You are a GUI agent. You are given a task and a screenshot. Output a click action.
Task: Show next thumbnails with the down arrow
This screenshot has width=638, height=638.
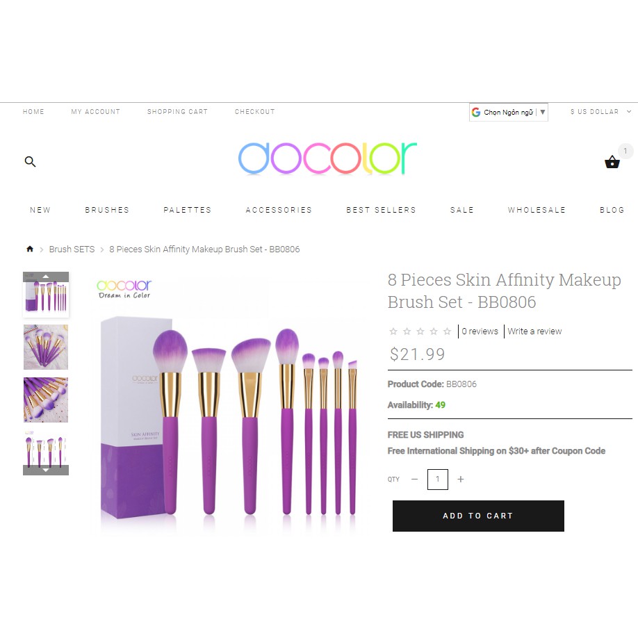46,470
